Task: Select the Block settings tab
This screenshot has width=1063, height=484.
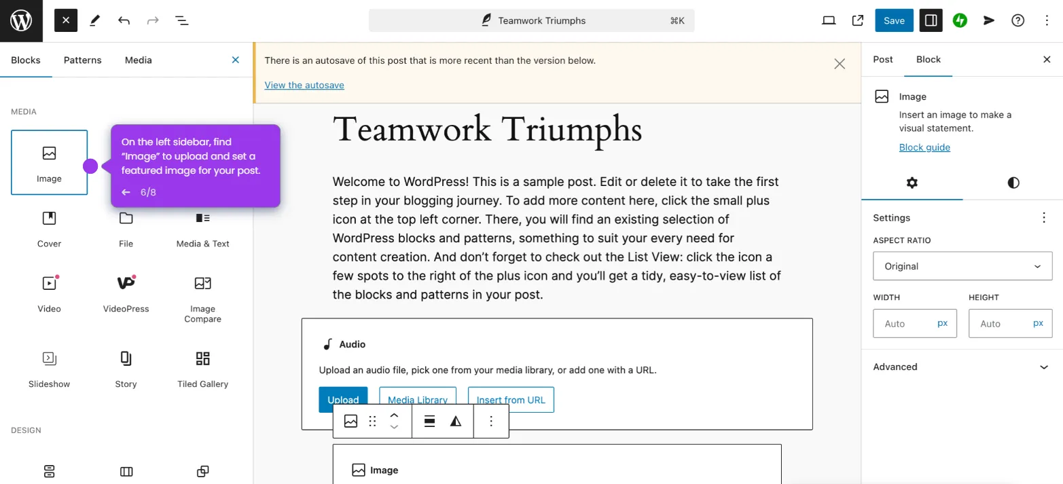Action: 929,60
